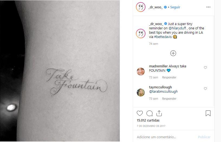
Task: Open the comment bubble icon
Action: point(149,113)
